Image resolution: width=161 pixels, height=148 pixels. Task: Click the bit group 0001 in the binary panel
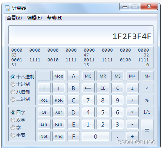[17, 60]
